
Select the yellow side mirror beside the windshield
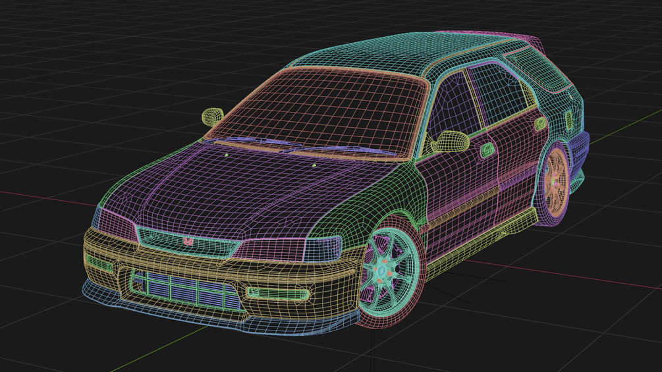click(212, 117)
